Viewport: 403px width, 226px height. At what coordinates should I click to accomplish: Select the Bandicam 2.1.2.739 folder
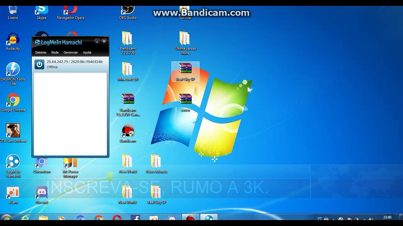pos(128,43)
